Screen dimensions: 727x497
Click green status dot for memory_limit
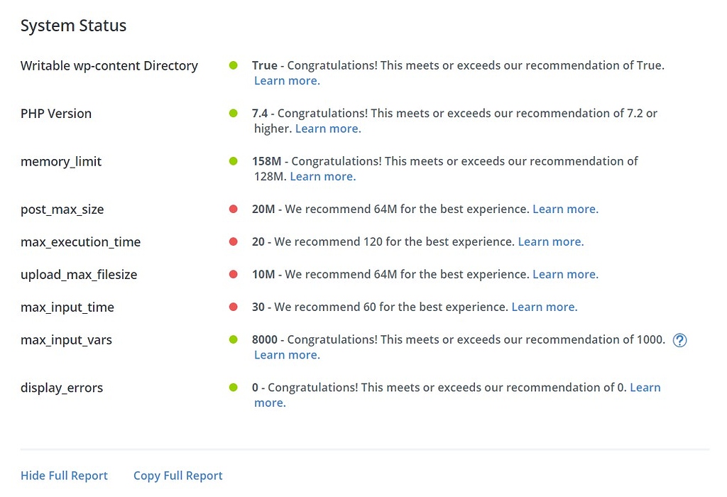[233, 161]
